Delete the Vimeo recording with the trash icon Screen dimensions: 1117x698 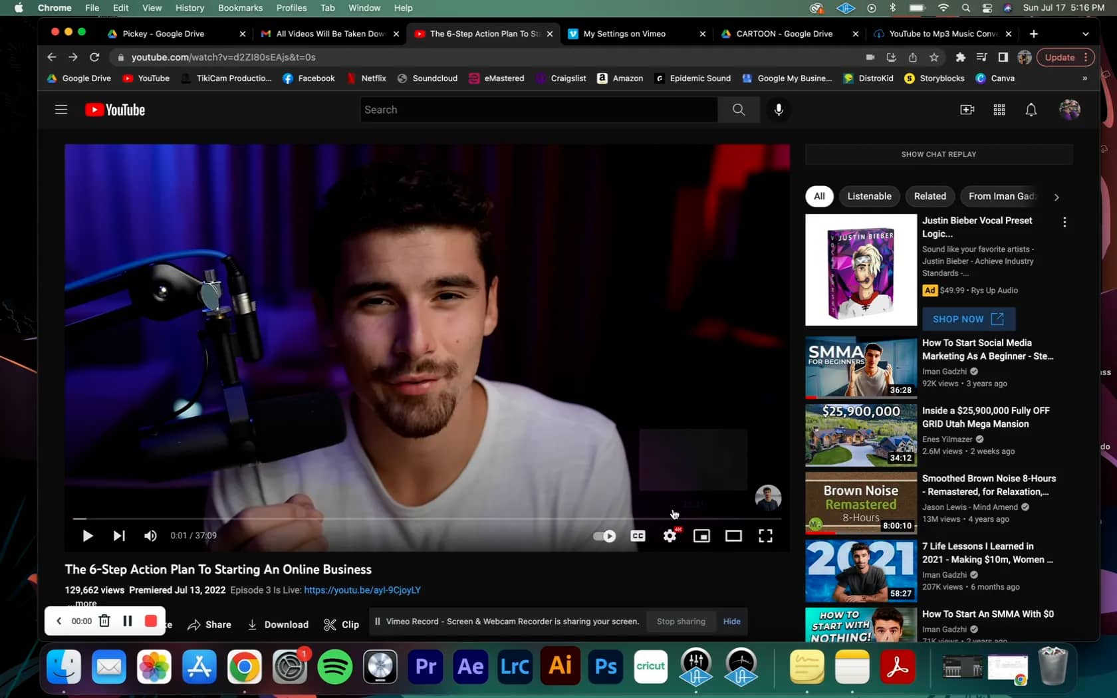coord(104,621)
